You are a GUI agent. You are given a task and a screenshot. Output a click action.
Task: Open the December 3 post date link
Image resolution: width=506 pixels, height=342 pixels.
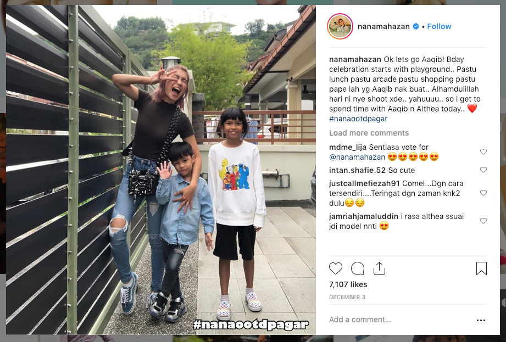[347, 297]
